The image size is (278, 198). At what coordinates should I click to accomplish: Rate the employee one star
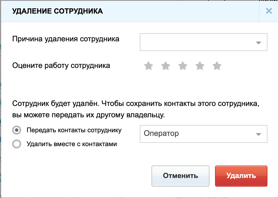tap(148, 66)
